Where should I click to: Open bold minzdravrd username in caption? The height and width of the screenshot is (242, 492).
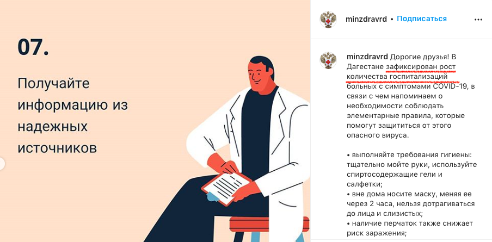click(x=367, y=57)
